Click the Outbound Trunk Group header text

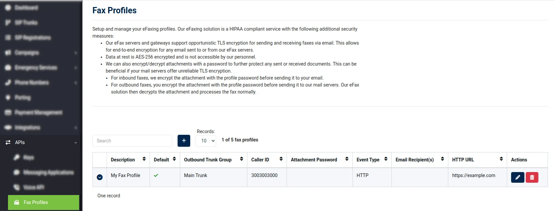(x=208, y=160)
